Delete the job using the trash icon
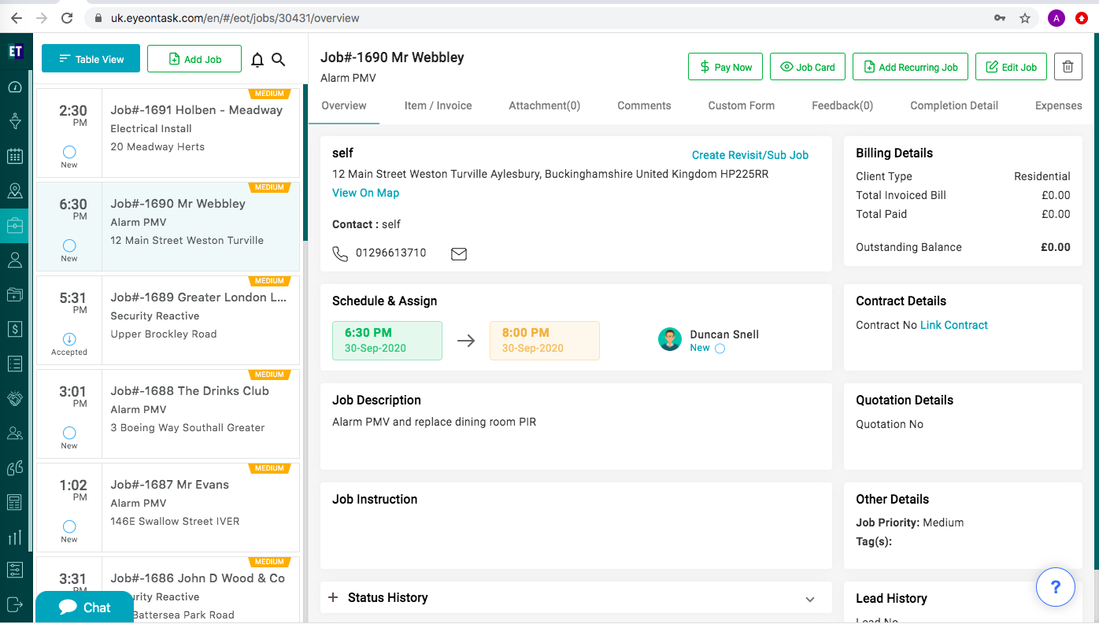The height and width of the screenshot is (624, 1099). tap(1068, 67)
